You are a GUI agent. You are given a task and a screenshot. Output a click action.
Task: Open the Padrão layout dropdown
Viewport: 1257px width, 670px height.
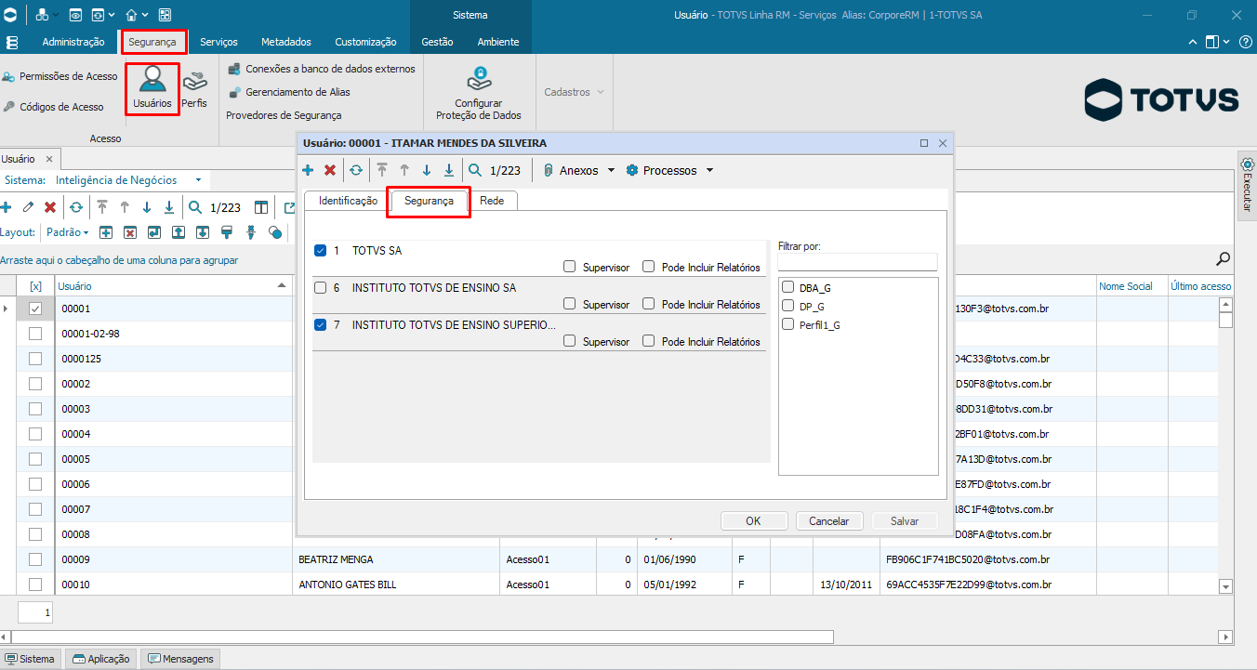[68, 232]
